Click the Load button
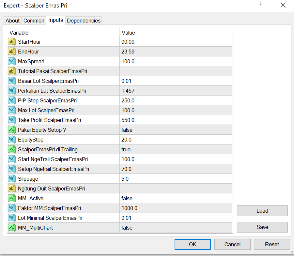Screen dimensions: 294x256 pos(262,211)
